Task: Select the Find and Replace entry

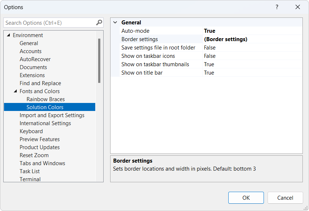Action: 40,83
